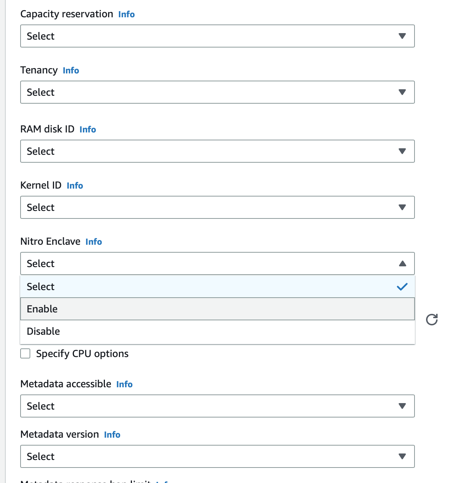Screen dimensions: 452x483
Task: Click the checkmark on the selected Select option
Action: pyautogui.click(x=402, y=287)
